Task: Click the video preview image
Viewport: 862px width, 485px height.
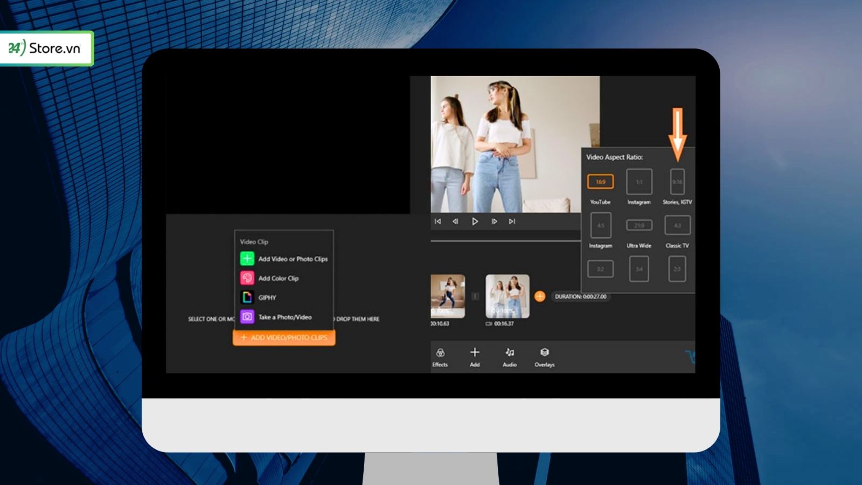Action: point(515,144)
